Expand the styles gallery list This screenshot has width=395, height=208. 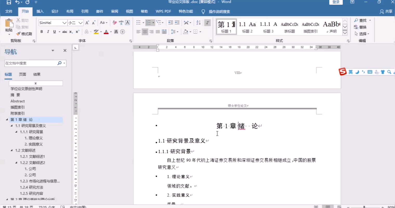[x=345, y=33]
